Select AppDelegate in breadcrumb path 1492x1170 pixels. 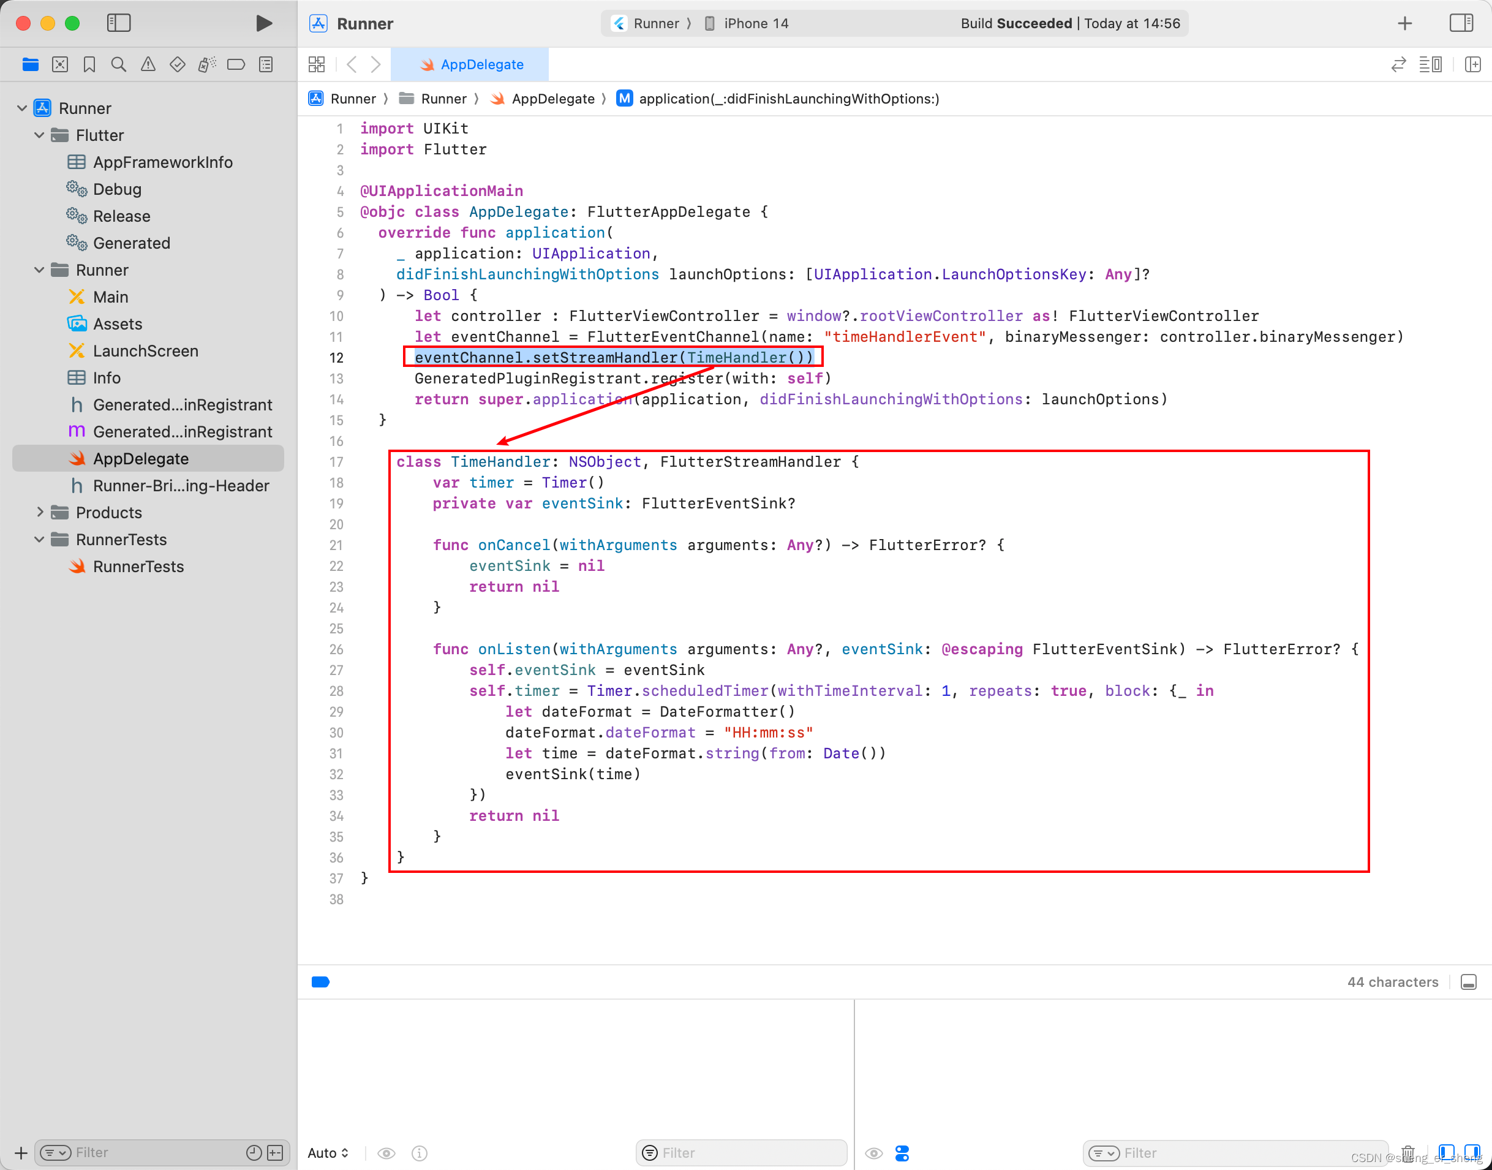pyautogui.click(x=554, y=98)
